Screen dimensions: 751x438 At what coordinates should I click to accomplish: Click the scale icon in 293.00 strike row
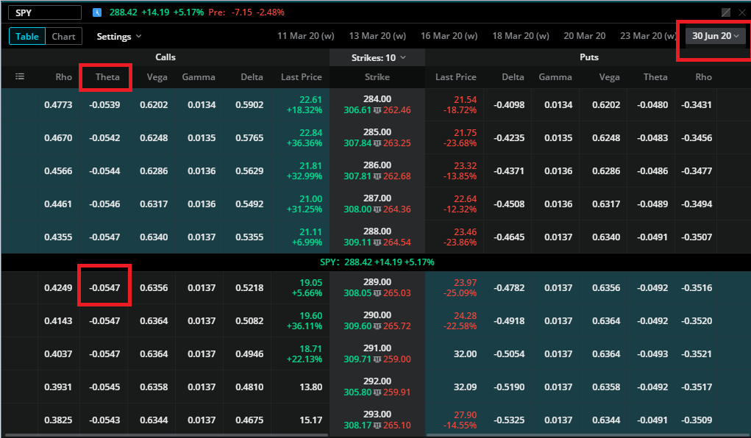click(377, 425)
